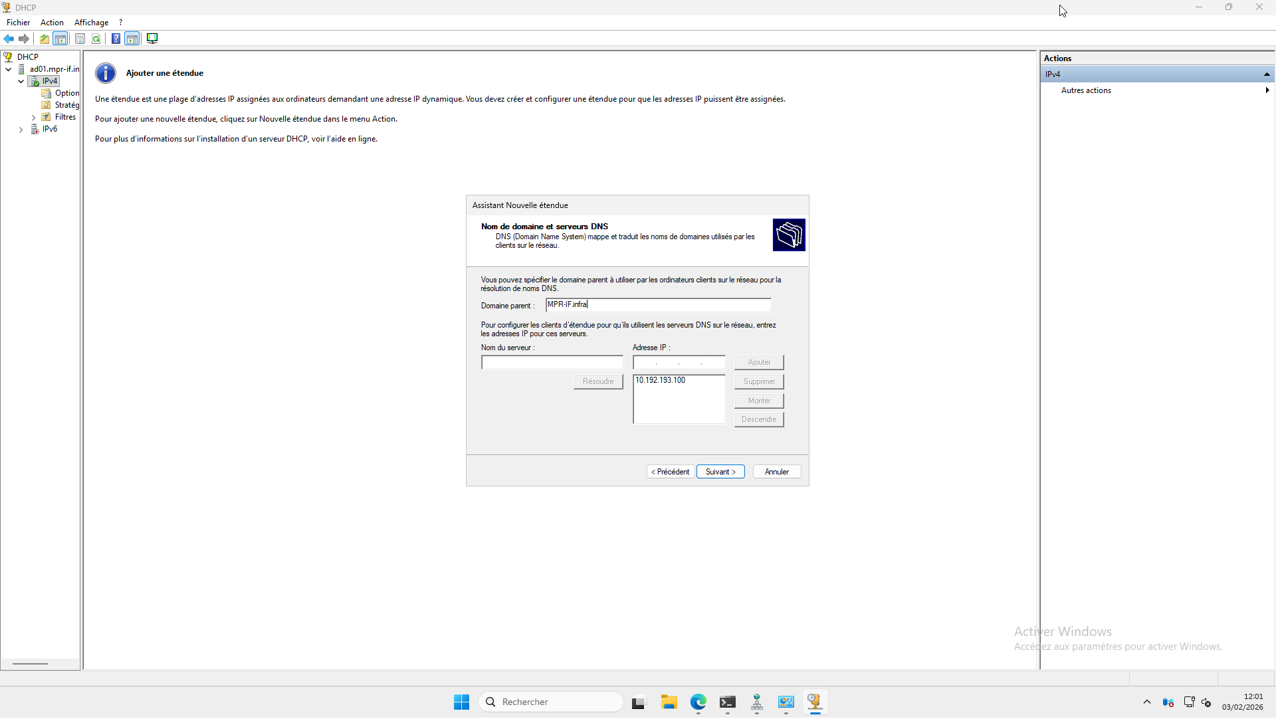Click the blue Back arrow toolbar icon

[x=9, y=39]
